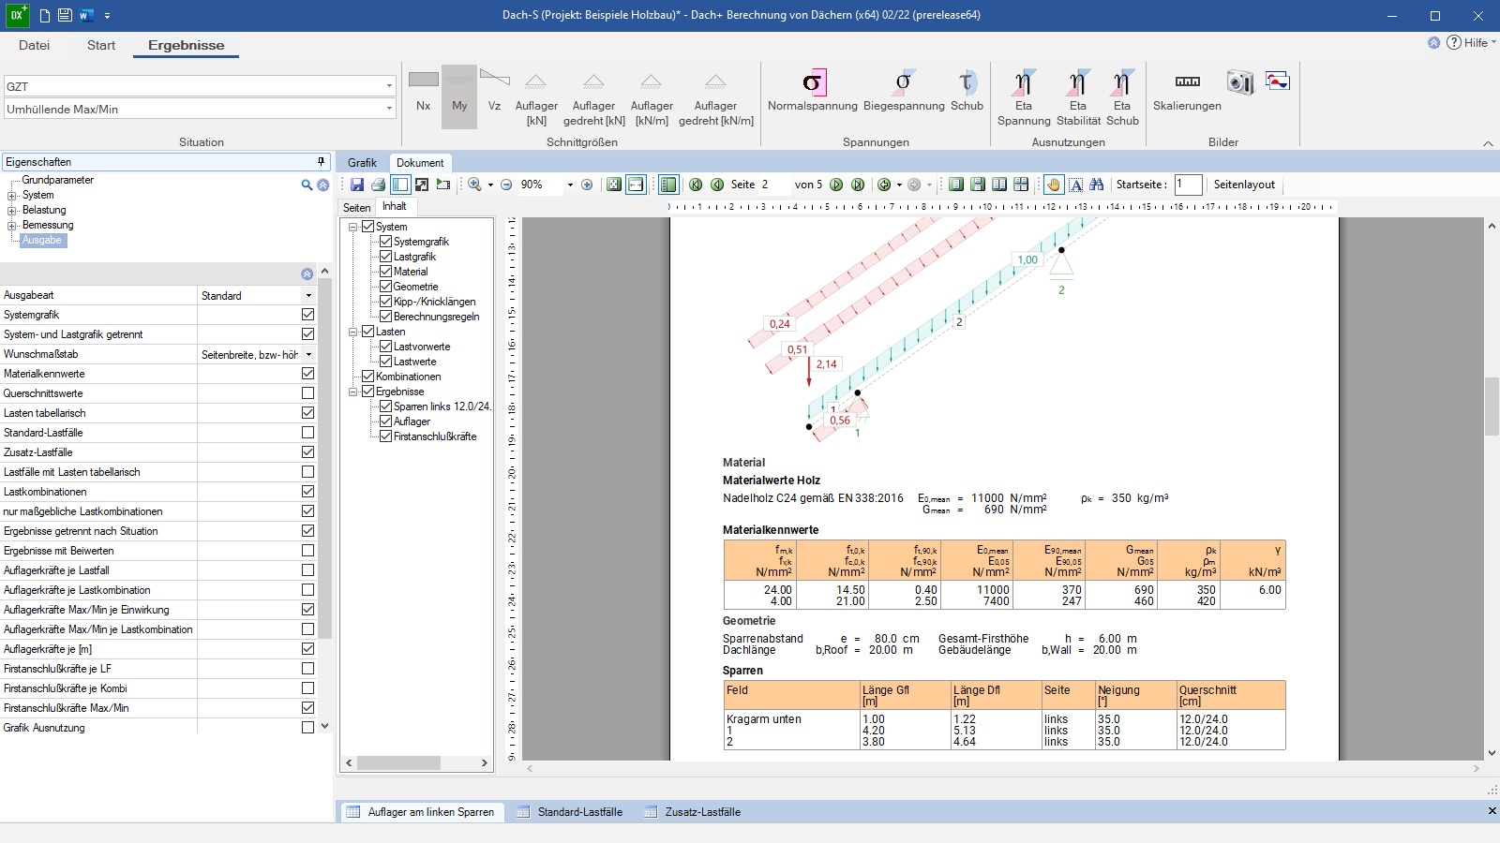Image resolution: width=1500 pixels, height=843 pixels.
Task: Click the print icon in document toolbar
Action: point(378,185)
